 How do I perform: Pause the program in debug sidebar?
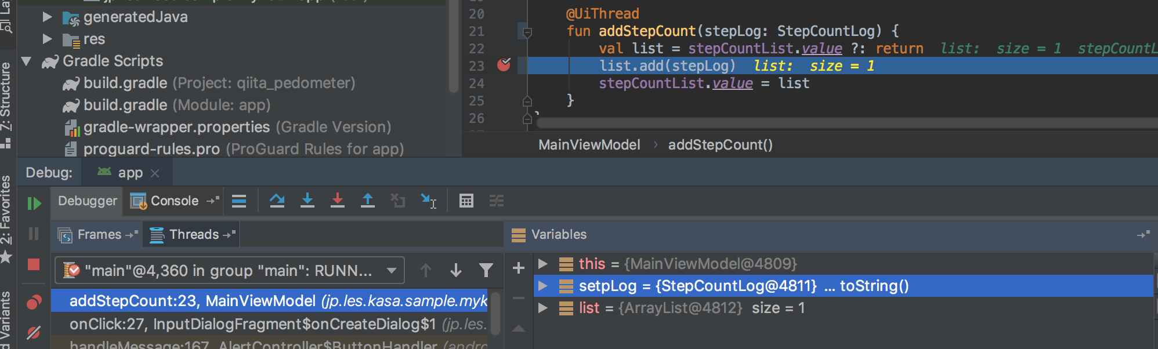coord(34,234)
